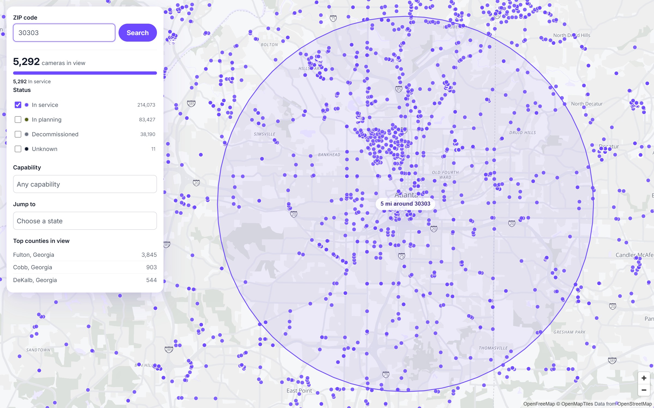Zoom out with the minus map control

pyautogui.click(x=644, y=390)
